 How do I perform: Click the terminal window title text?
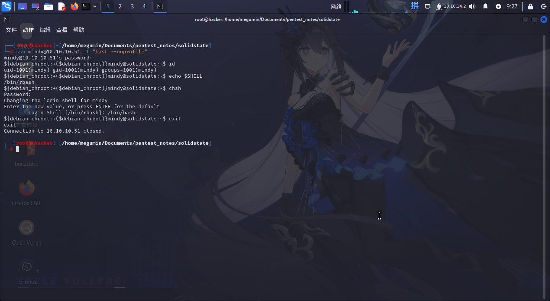tap(267, 19)
